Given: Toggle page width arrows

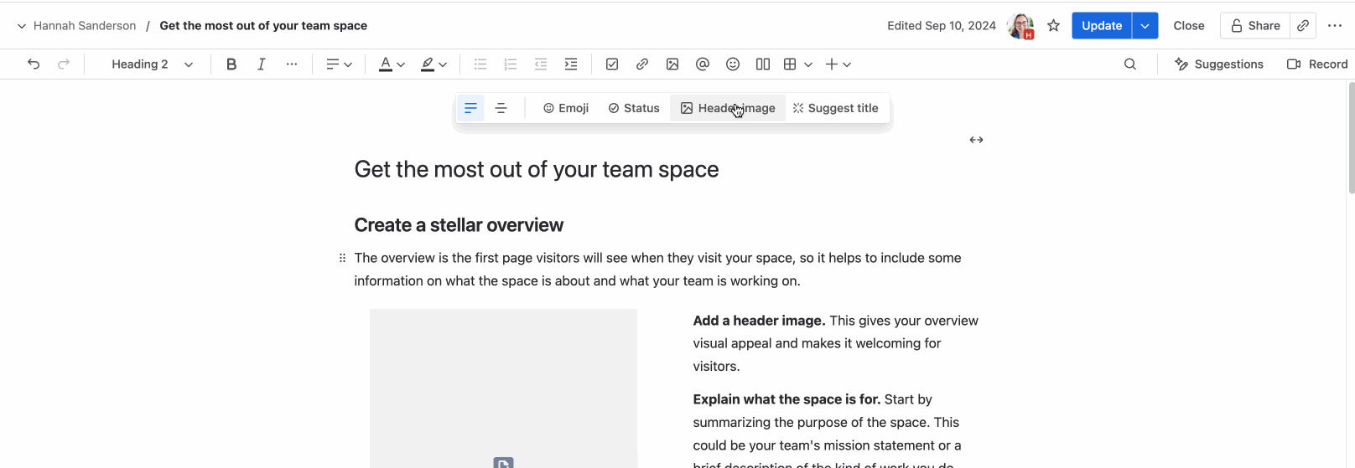Looking at the screenshot, I should coord(976,140).
